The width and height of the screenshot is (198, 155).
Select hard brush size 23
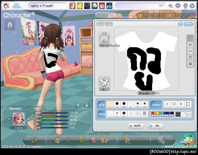(124, 104)
